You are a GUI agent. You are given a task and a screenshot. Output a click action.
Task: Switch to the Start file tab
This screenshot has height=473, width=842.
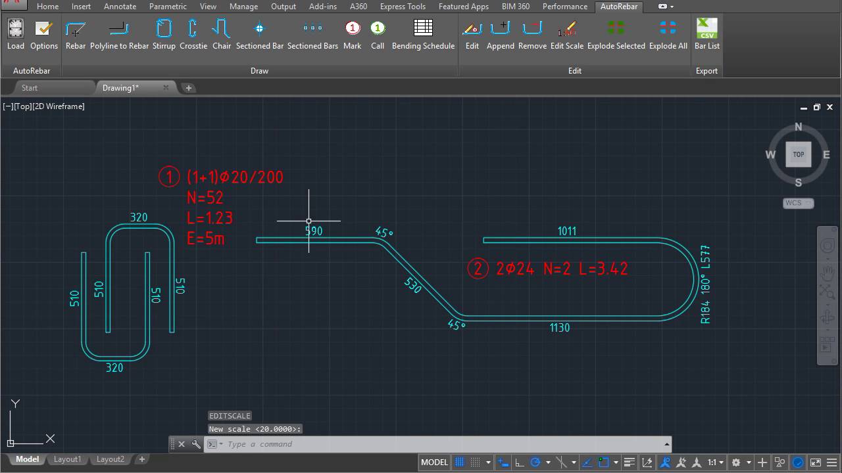[30, 87]
